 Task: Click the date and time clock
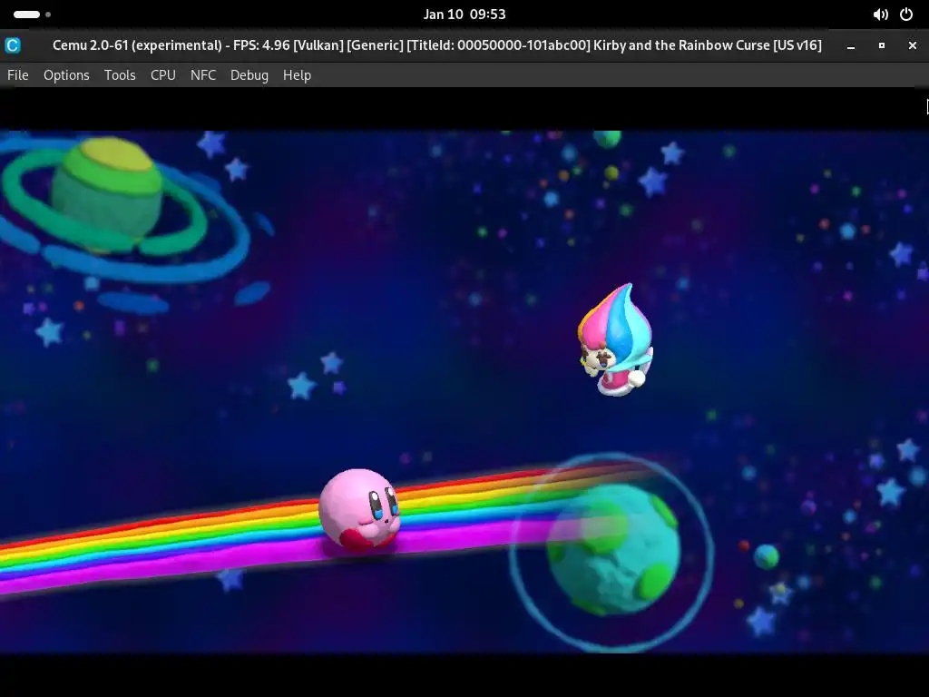coord(464,15)
